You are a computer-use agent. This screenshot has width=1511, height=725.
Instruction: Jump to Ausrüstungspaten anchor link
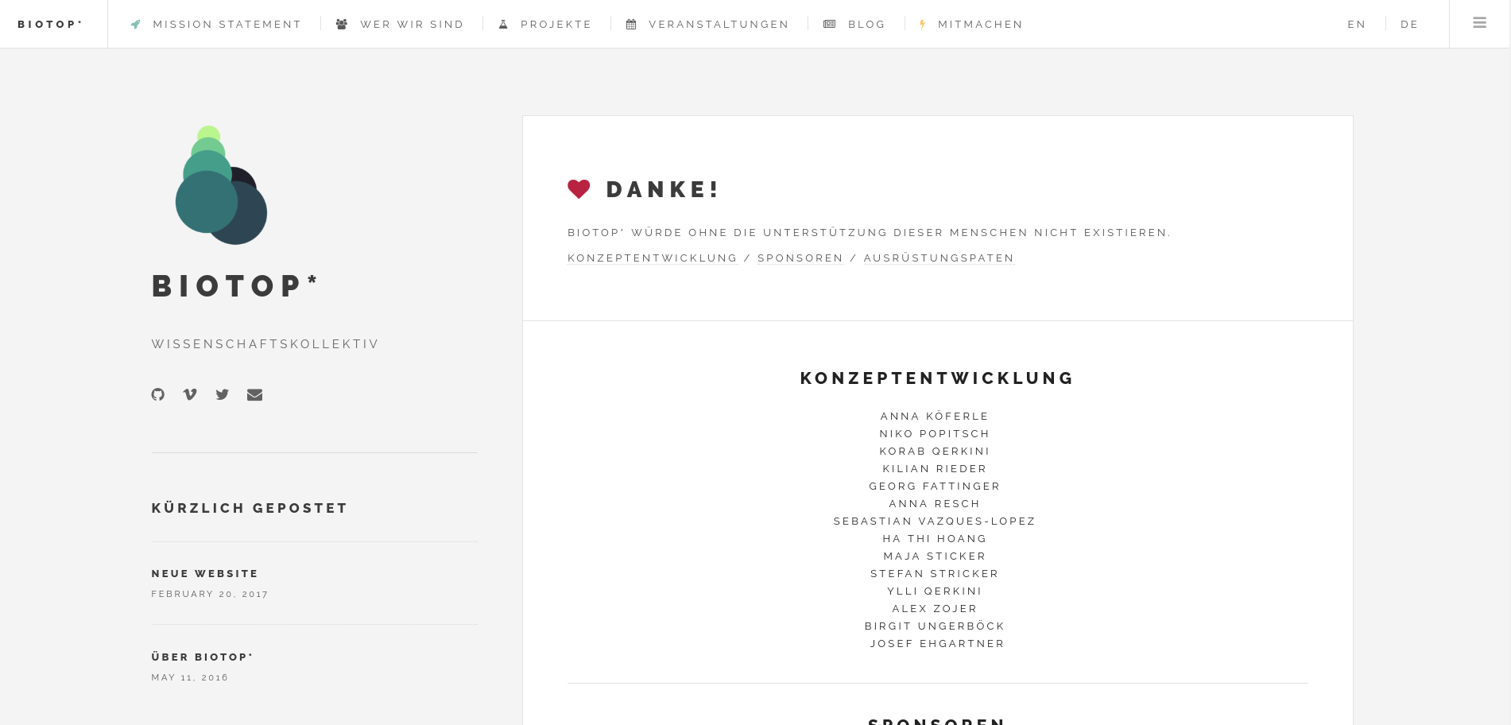(939, 258)
